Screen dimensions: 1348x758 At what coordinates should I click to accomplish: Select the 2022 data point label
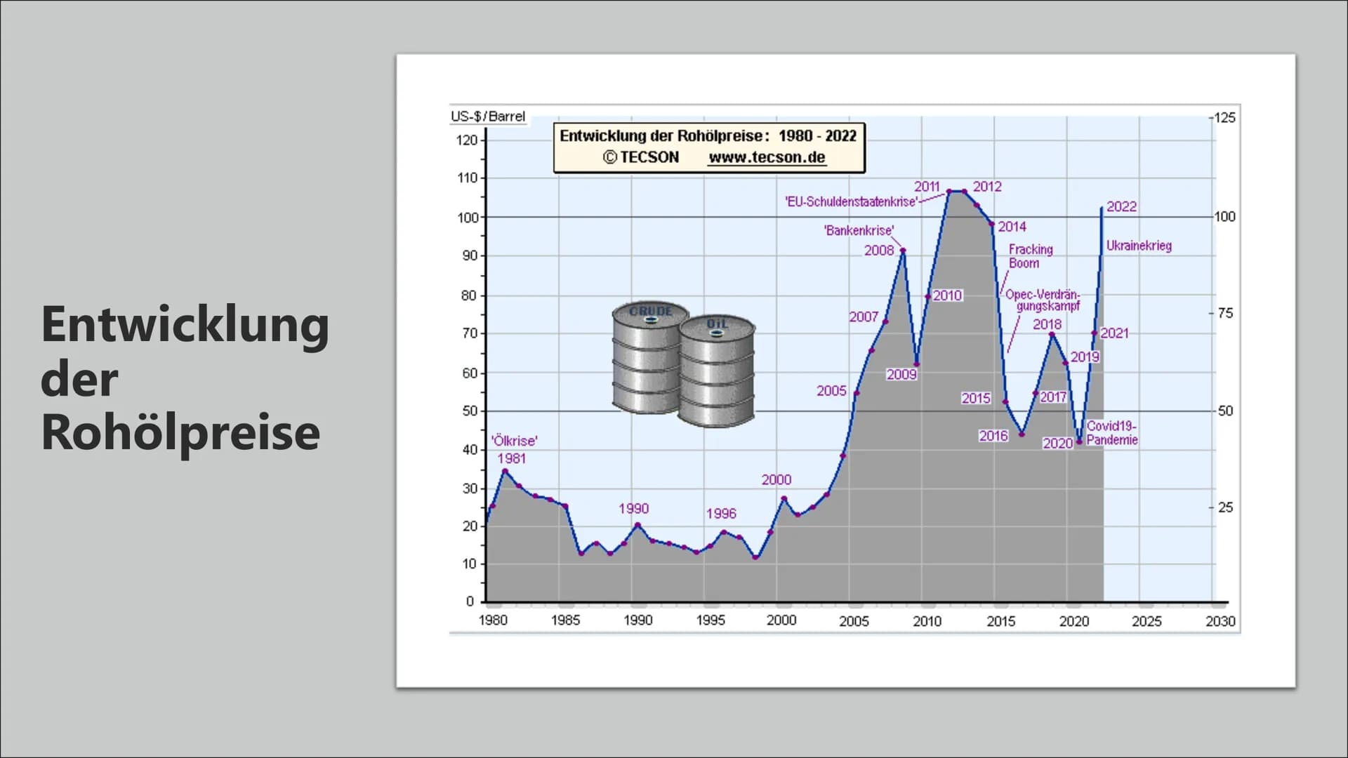click(x=1121, y=206)
